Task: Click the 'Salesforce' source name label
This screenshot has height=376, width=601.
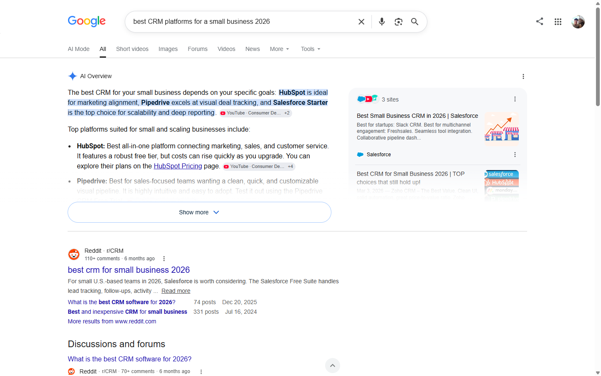Action: click(x=379, y=155)
